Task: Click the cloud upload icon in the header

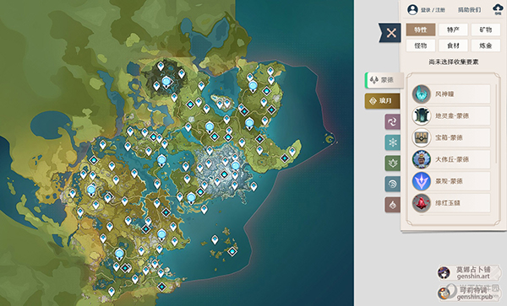Action: tap(498, 8)
